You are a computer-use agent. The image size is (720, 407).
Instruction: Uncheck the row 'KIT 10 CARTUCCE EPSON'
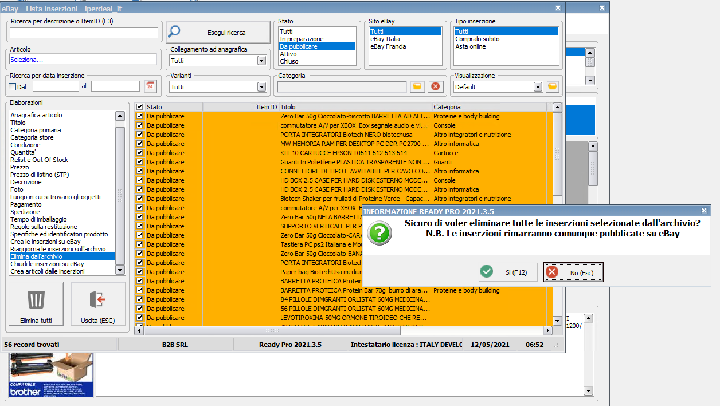[139, 153]
